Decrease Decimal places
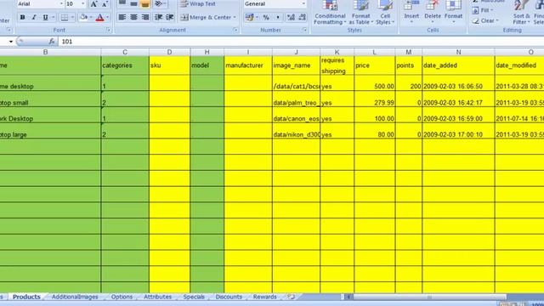The image size is (544, 306). pos(303,17)
